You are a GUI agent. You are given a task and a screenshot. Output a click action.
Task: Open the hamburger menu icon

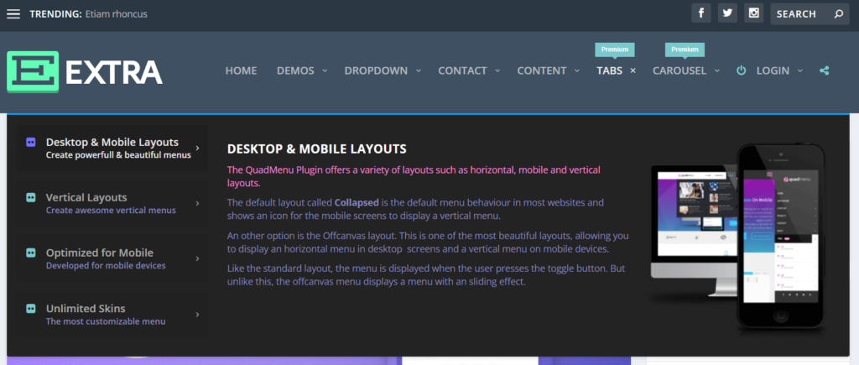tap(13, 13)
